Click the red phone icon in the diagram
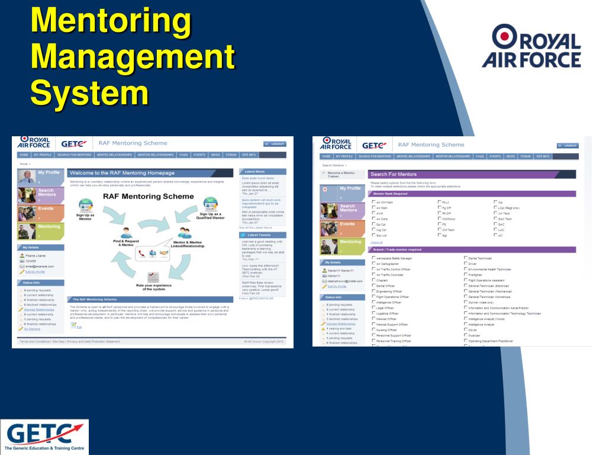 coord(141,254)
